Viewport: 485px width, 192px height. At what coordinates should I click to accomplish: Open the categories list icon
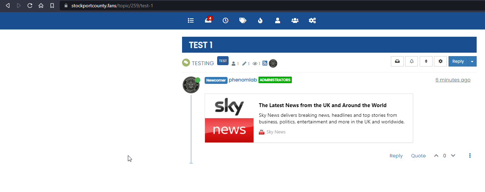[x=191, y=20]
